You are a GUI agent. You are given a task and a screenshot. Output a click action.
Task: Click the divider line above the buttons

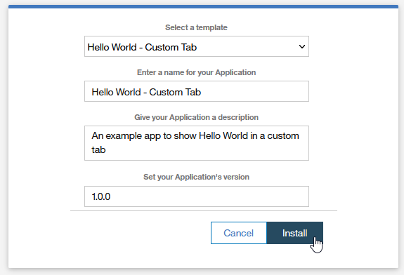tap(204, 210)
